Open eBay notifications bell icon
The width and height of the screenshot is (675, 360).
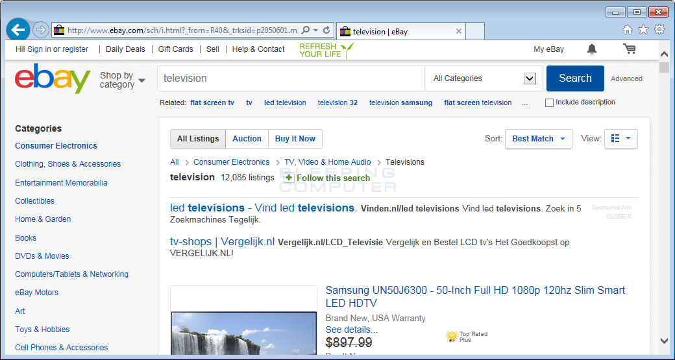592,49
